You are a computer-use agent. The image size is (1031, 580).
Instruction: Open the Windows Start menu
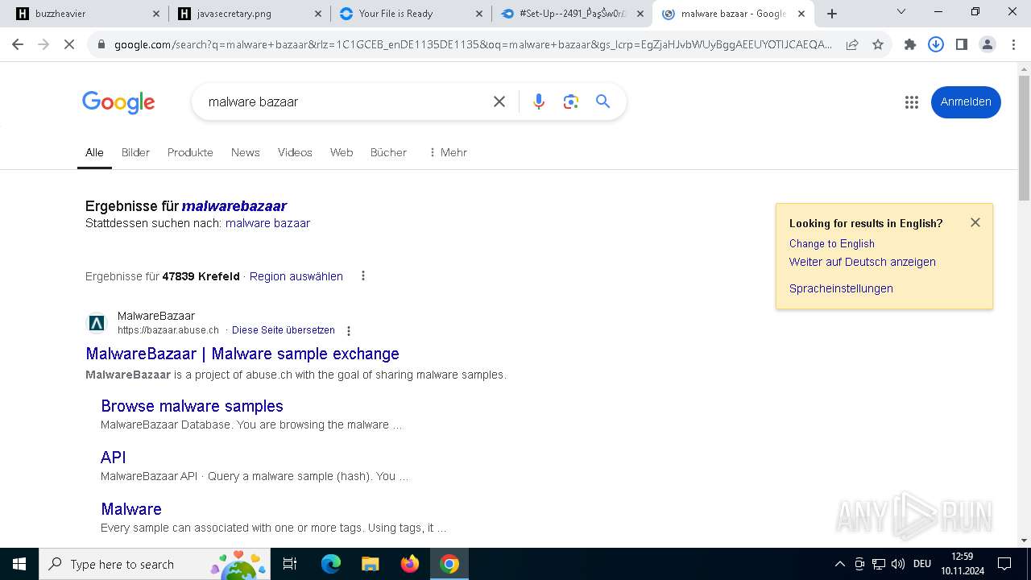(19, 564)
